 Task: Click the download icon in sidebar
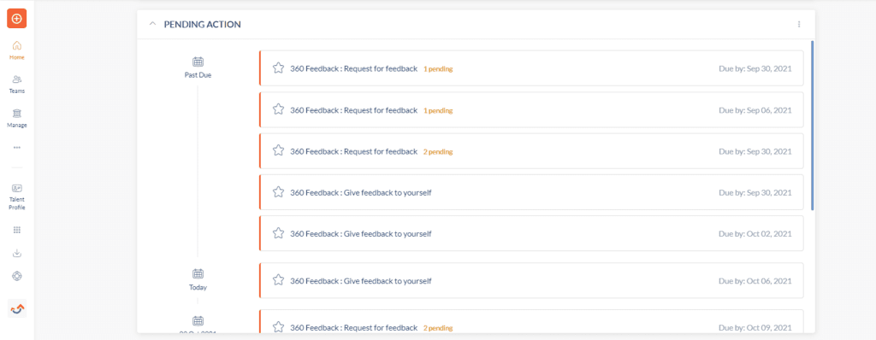coord(17,254)
